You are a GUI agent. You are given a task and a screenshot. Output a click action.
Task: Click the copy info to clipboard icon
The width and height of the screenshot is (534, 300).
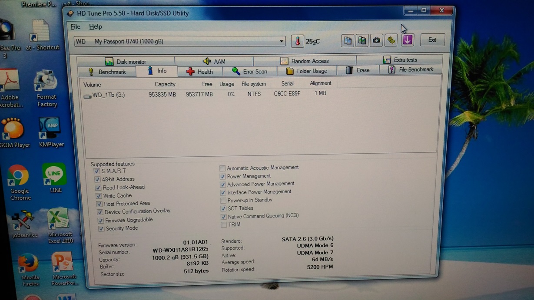tap(347, 40)
